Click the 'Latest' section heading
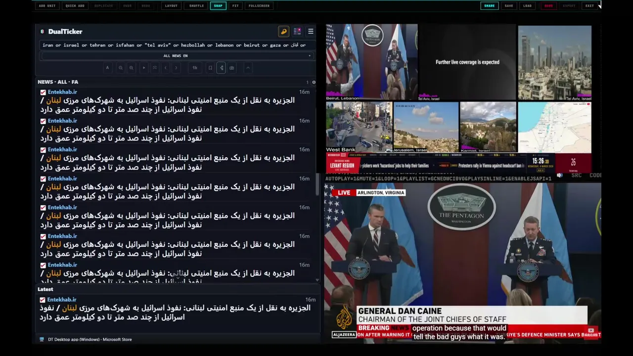The width and height of the screenshot is (633, 356). (x=45, y=289)
